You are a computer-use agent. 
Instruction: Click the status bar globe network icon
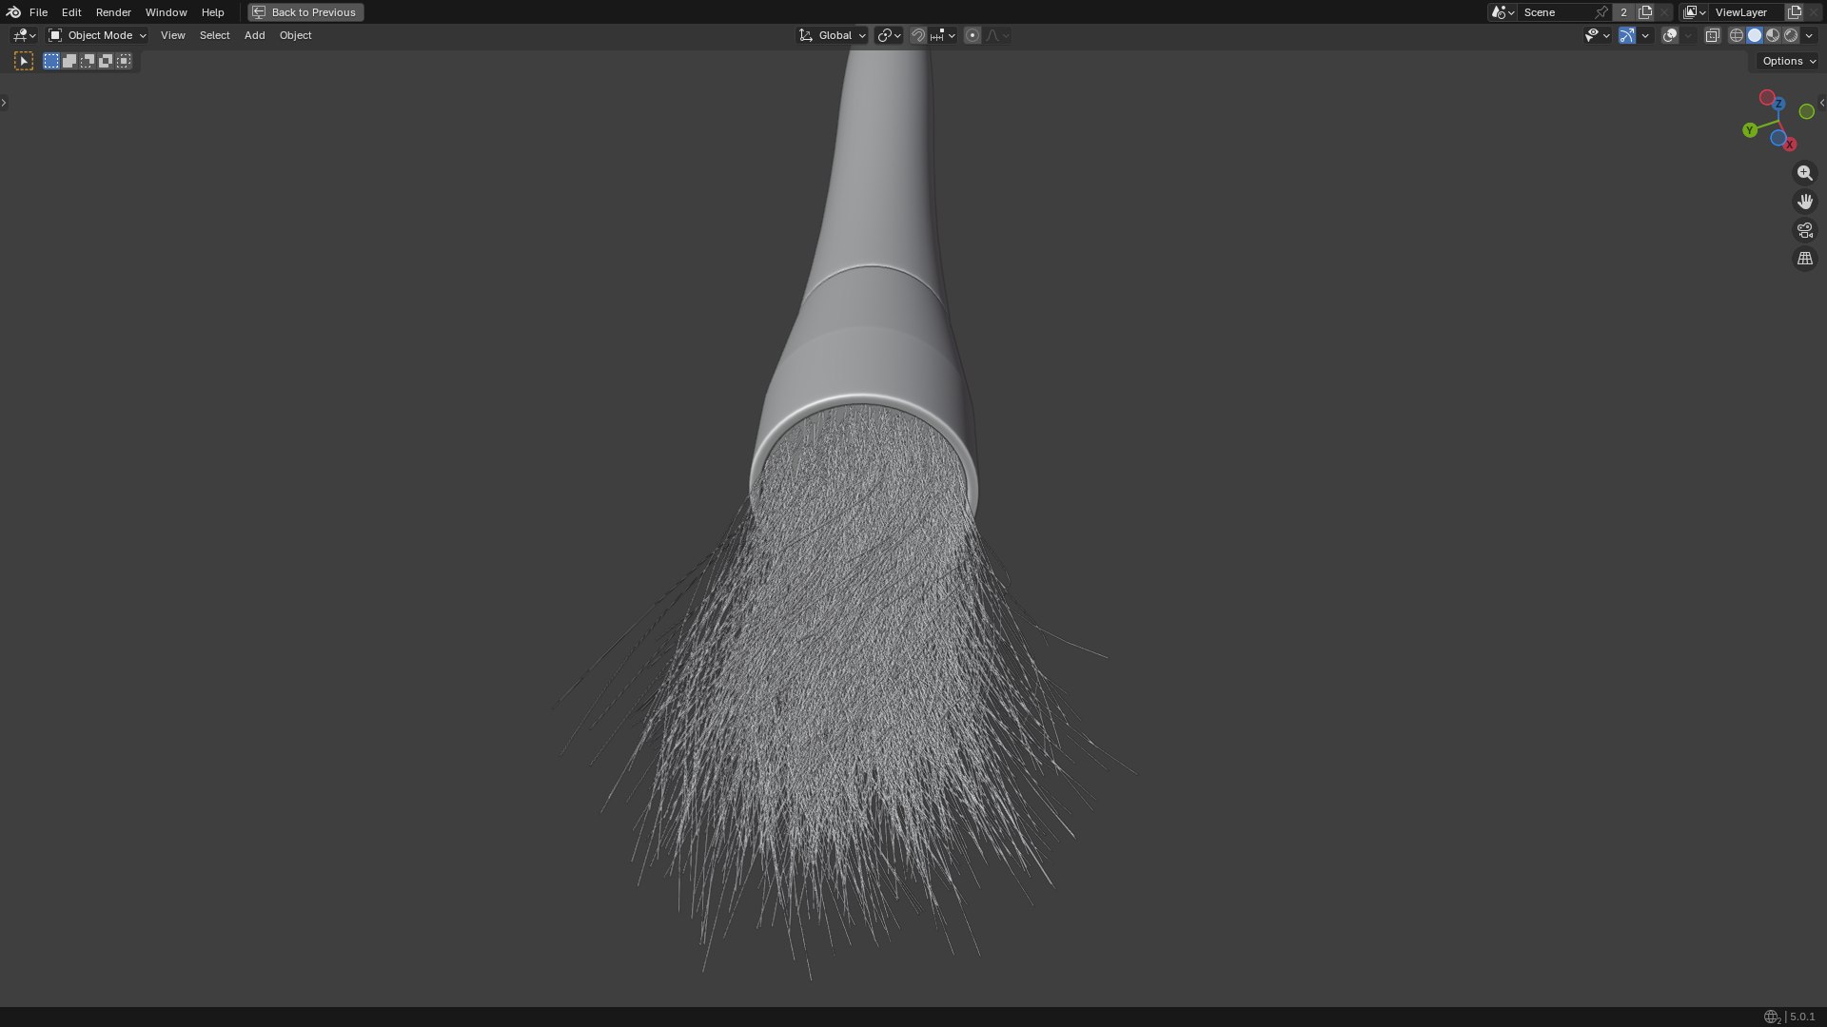pyautogui.click(x=1772, y=1017)
